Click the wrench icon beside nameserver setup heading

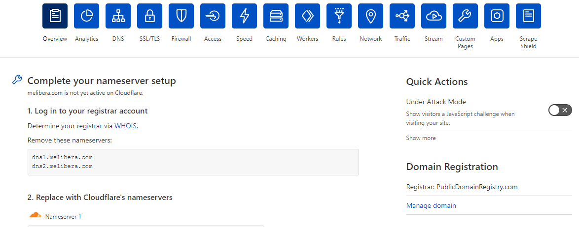(x=17, y=80)
